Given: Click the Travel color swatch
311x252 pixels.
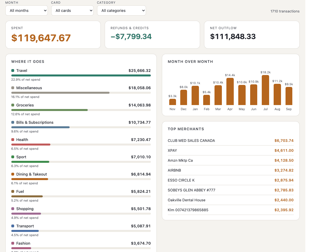Looking at the screenshot, I should tap(13, 71).
